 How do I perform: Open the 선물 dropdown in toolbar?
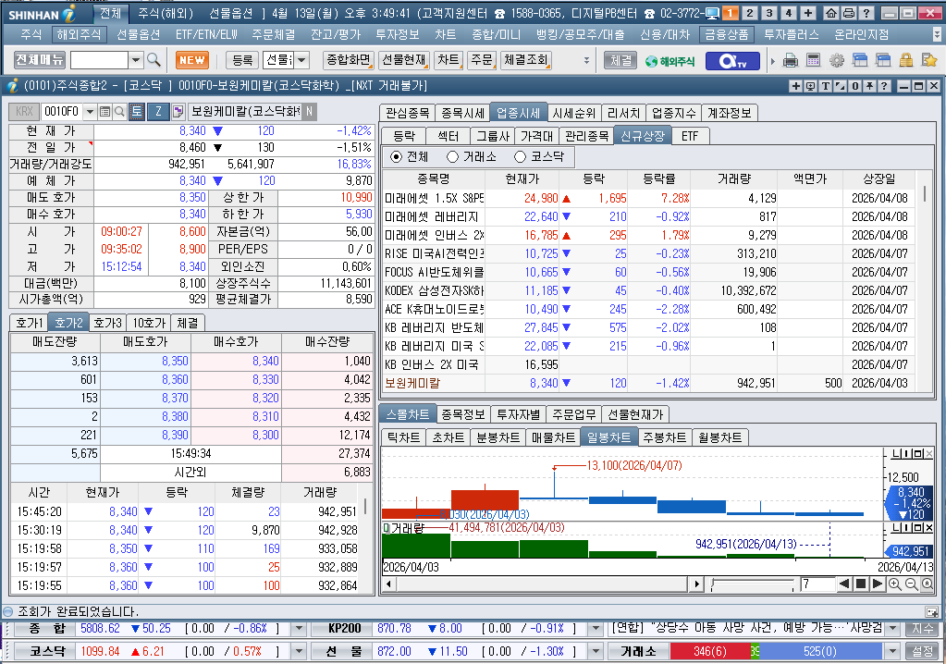pos(302,60)
